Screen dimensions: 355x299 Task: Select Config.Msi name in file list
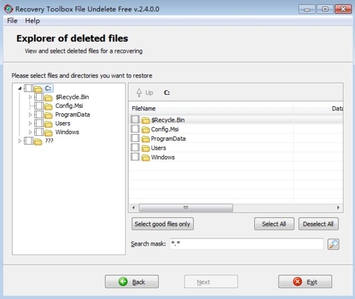pyautogui.click(x=165, y=129)
